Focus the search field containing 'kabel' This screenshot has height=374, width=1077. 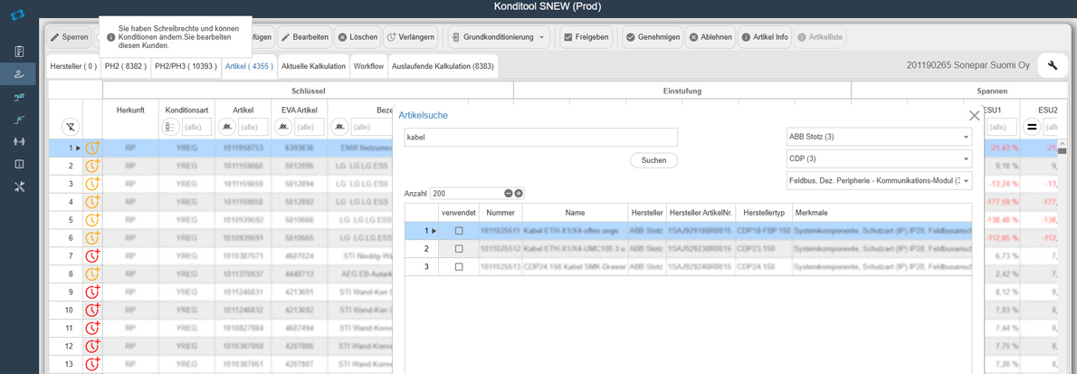coord(540,137)
